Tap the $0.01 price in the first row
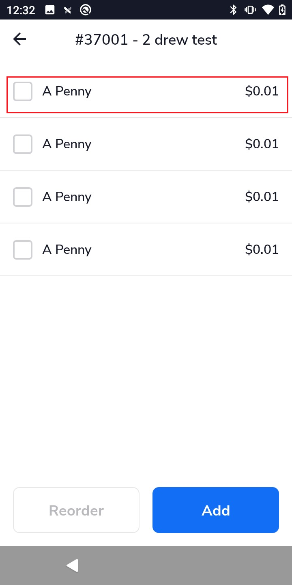 point(262,91)
